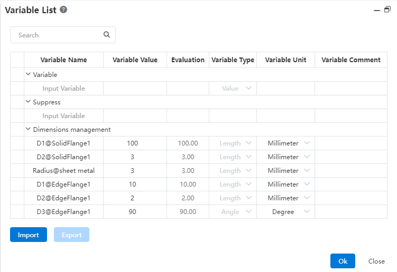Restore the Variable List dialog window
Screen dimensions: 397x272
[x=387, y=9]
